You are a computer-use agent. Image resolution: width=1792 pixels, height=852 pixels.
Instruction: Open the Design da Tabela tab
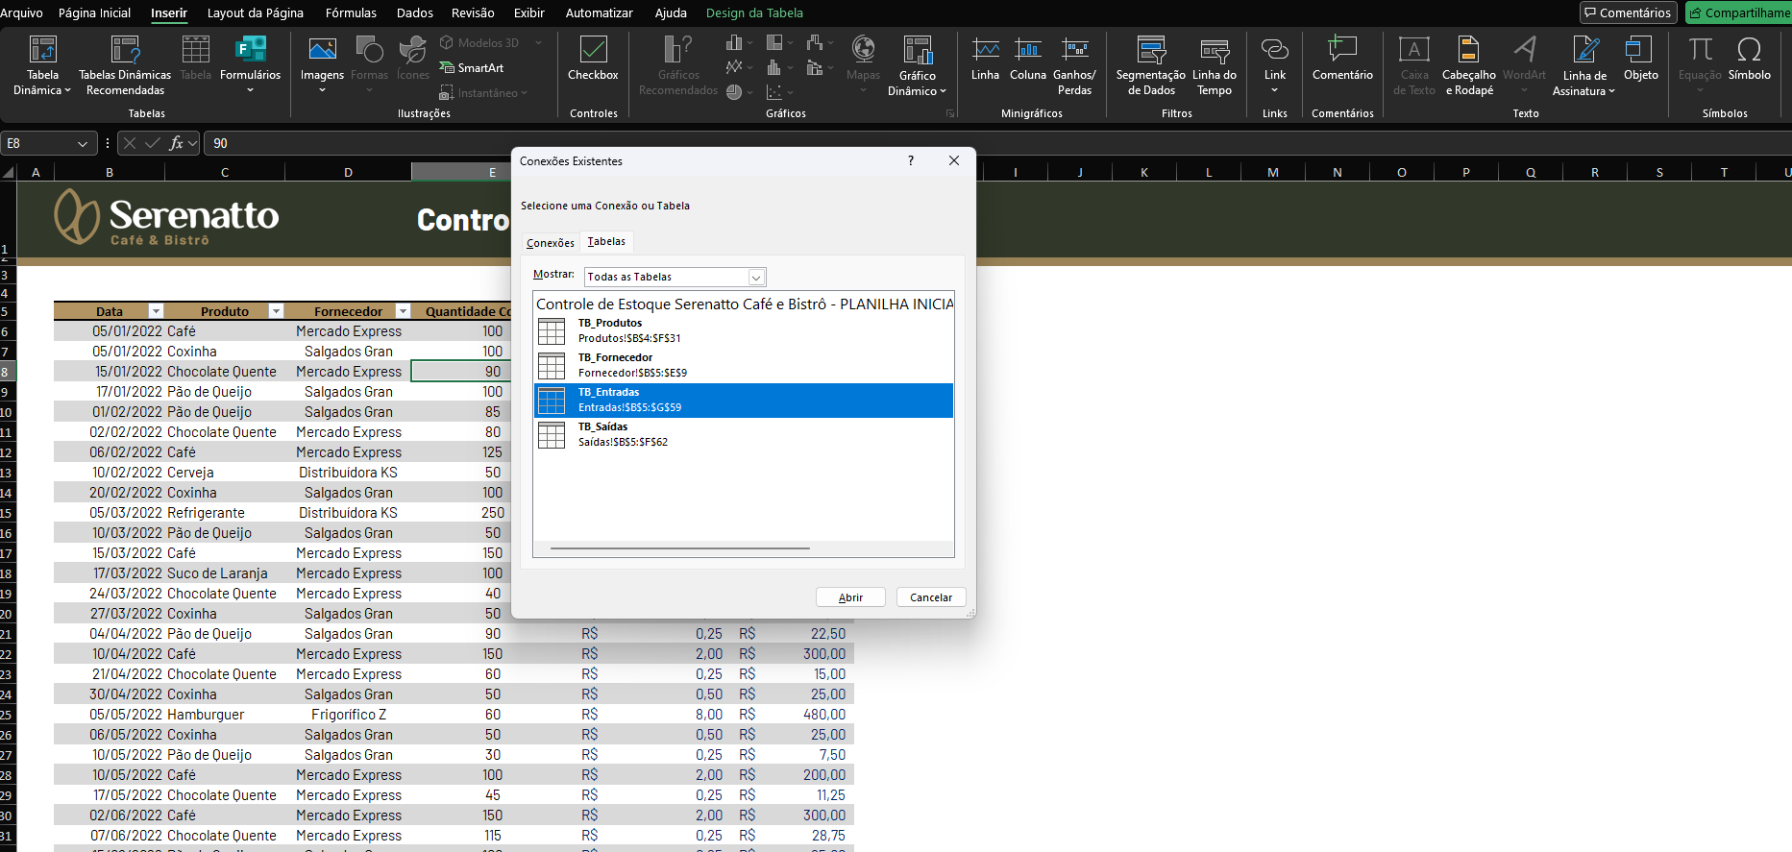pyautogui.click(x=754, y=12)
